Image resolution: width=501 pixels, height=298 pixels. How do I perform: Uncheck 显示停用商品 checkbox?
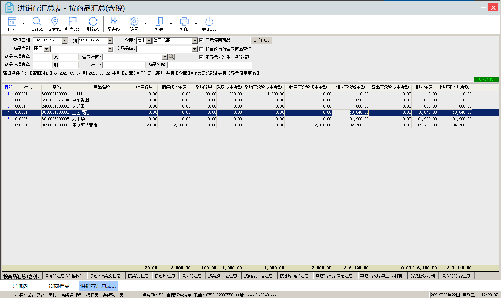201,40
